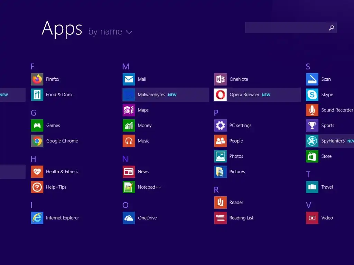The image size is (354, 265).
Task: Open the News app icon
Action: click(129, 172)
